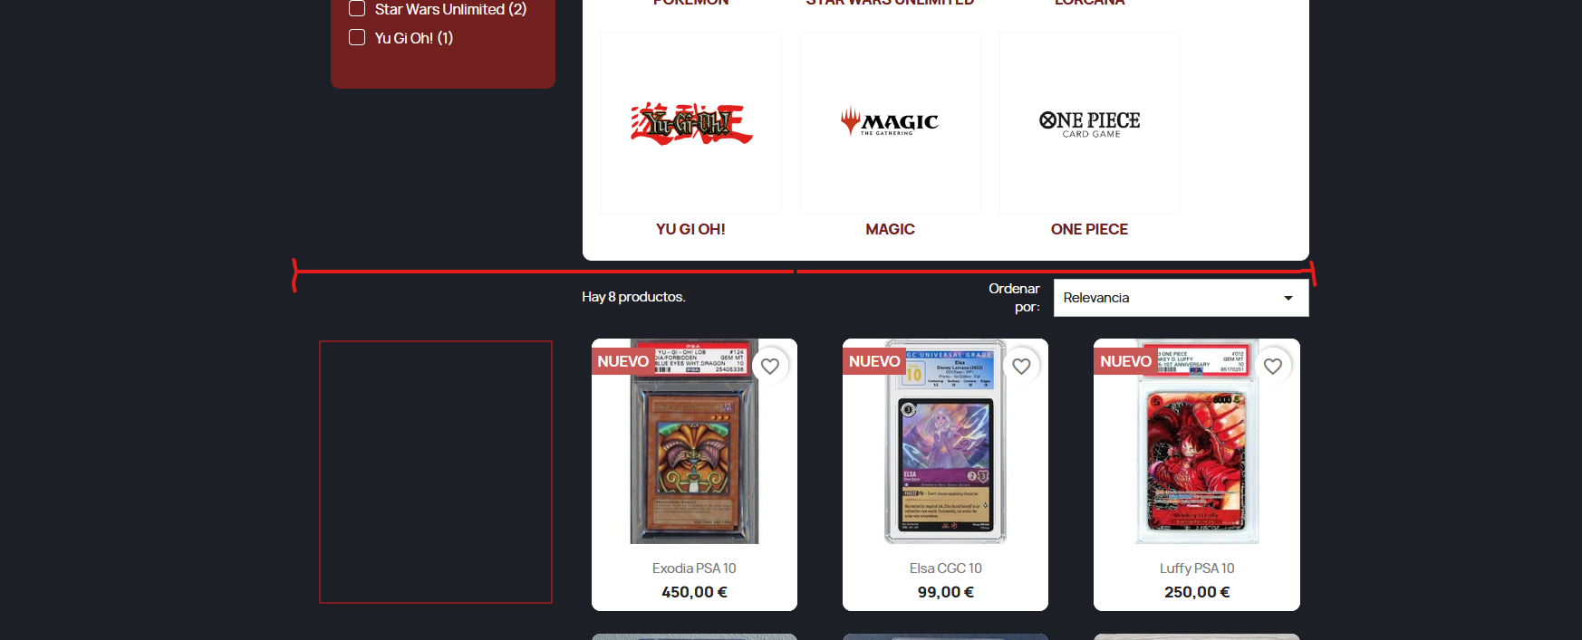Screen dimensions: 1582x640
Task: View the Exodia graded card image
Action: 694,442
